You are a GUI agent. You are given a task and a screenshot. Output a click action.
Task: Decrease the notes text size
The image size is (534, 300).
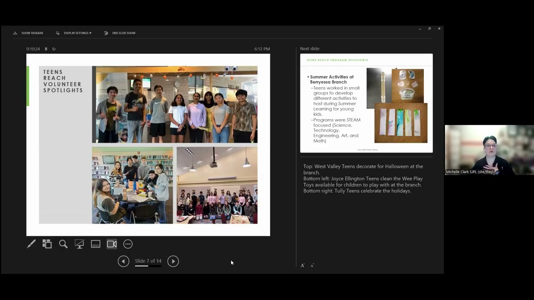312,265
